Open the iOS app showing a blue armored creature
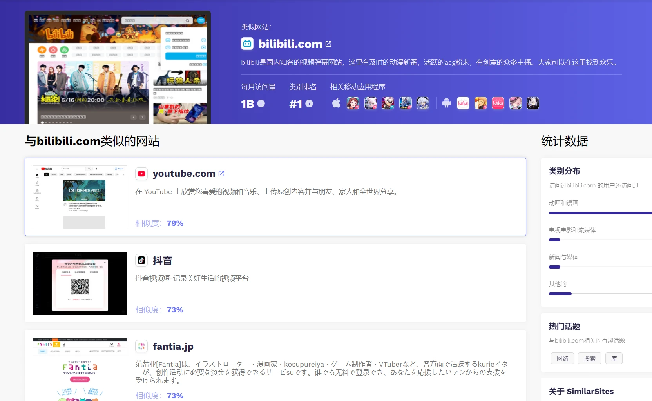Screen dimensions: 652x401 [406, 103]
